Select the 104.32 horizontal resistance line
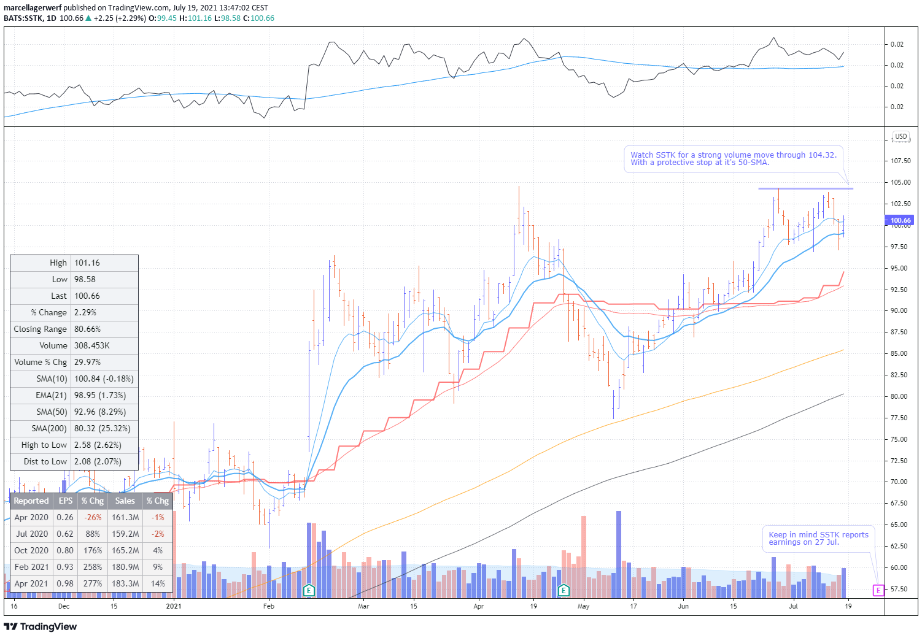Screen dimensions: 922x638 (805, 188)
